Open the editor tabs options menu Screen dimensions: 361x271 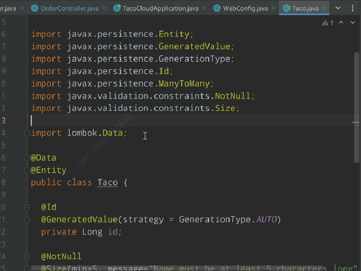pyautogui.click(x=352, y=8)
